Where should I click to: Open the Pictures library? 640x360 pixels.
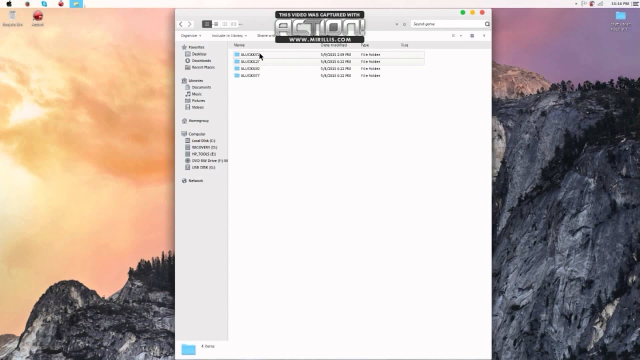click(198, 100)
